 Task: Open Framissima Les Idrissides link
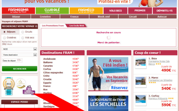point(160,80)
